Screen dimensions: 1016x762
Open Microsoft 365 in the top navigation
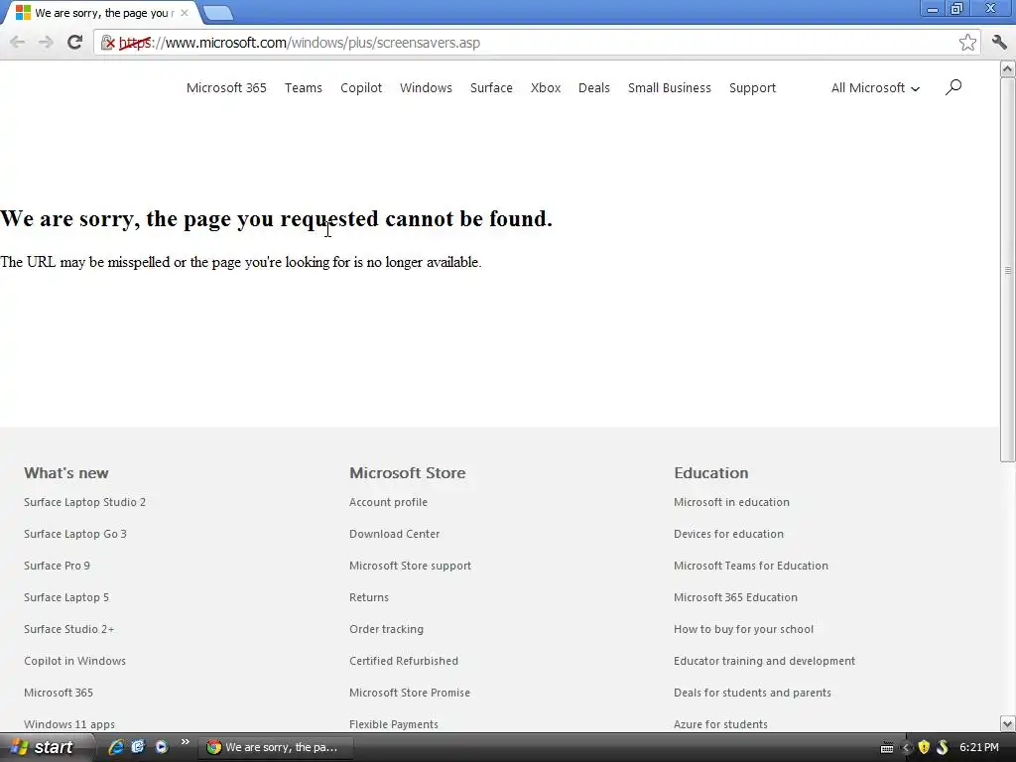click(x=226, y=88)
